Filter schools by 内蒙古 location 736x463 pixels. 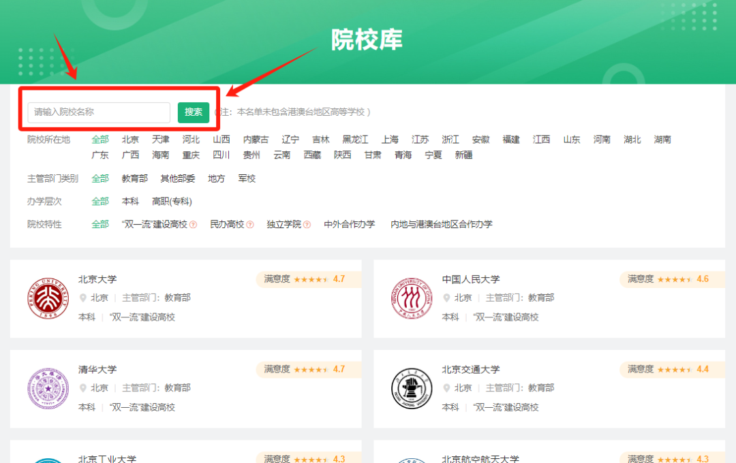(x=256, y=140)
